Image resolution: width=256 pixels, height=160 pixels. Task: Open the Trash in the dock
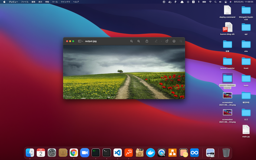(226, 152)
